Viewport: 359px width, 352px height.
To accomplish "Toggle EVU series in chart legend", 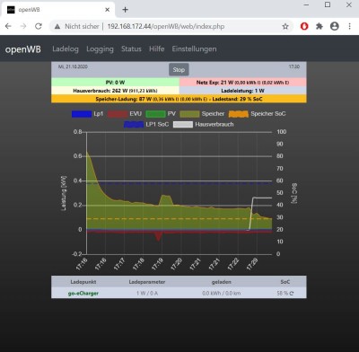I will point(125,114).
